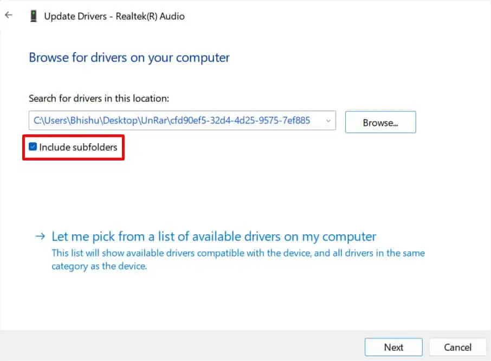Cancel the driver update wizard

[x=457, y=347]
